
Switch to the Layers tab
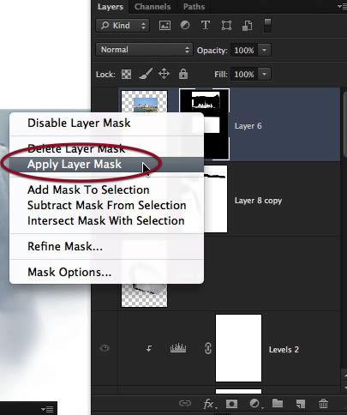111,7
